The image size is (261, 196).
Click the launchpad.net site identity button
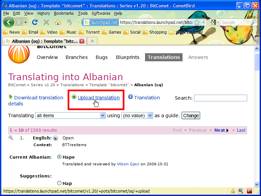coord(101,22)
